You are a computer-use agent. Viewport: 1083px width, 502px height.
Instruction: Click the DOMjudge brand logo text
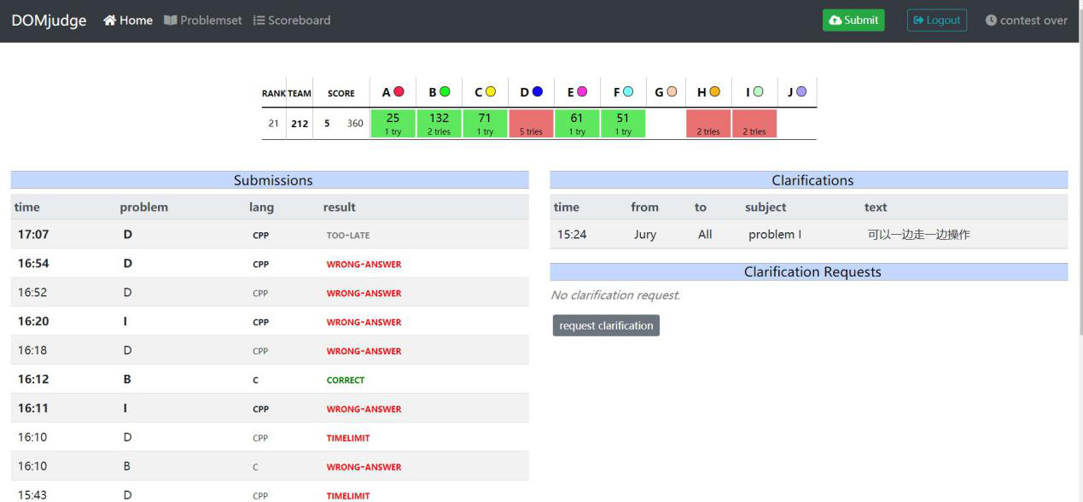(49, 20)
